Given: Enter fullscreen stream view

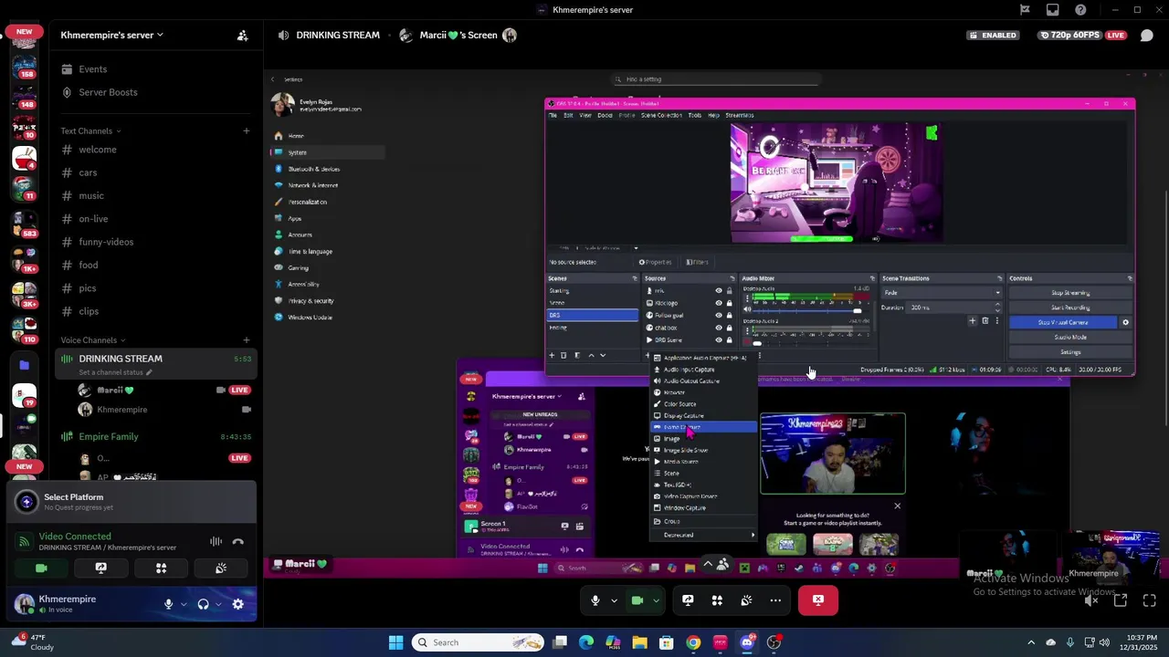Looking at the screenshot, I should pos(1149,600).
